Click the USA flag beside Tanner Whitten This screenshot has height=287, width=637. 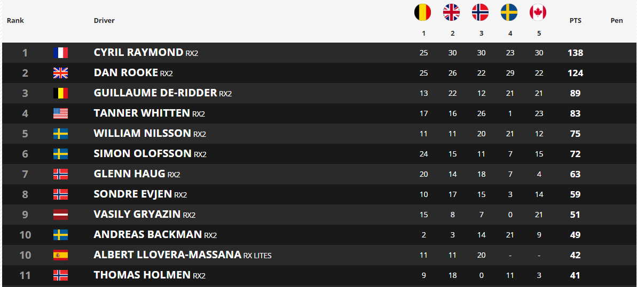pos(60,113)
